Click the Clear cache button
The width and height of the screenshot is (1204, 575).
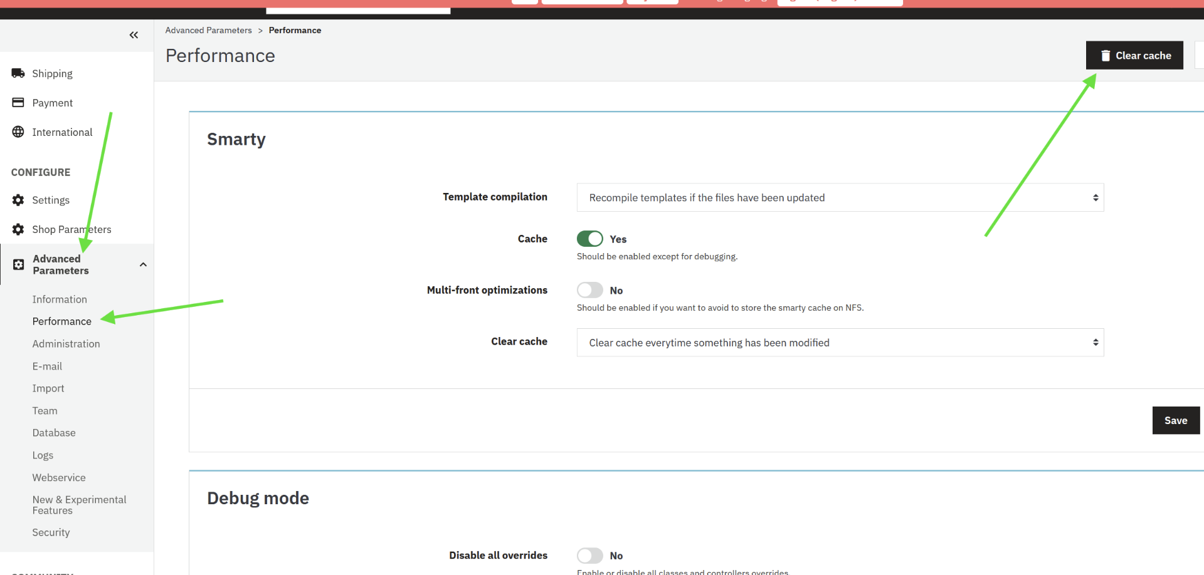click(x=1134, y=55)
